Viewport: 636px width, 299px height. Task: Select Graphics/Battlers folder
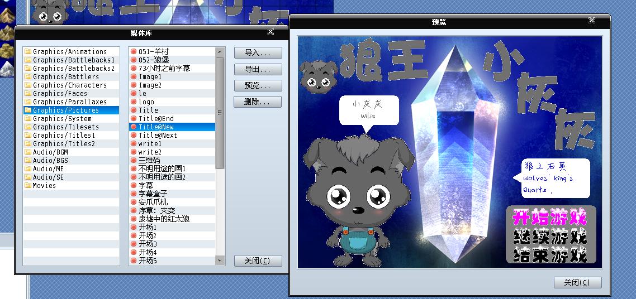click(x=71, y=76)
